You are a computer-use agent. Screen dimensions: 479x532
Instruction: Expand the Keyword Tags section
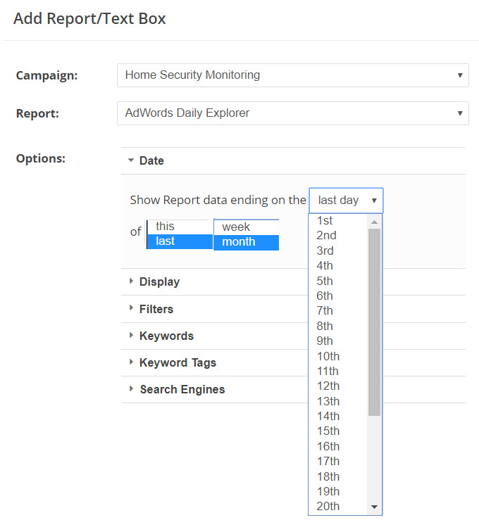click(x=178, y=363)
